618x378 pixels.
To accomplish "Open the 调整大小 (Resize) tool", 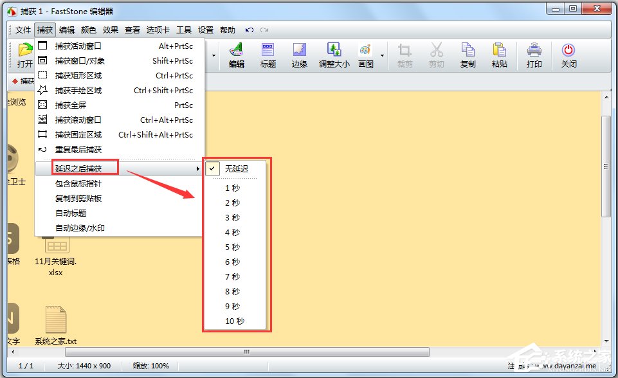I will (334, 55).
